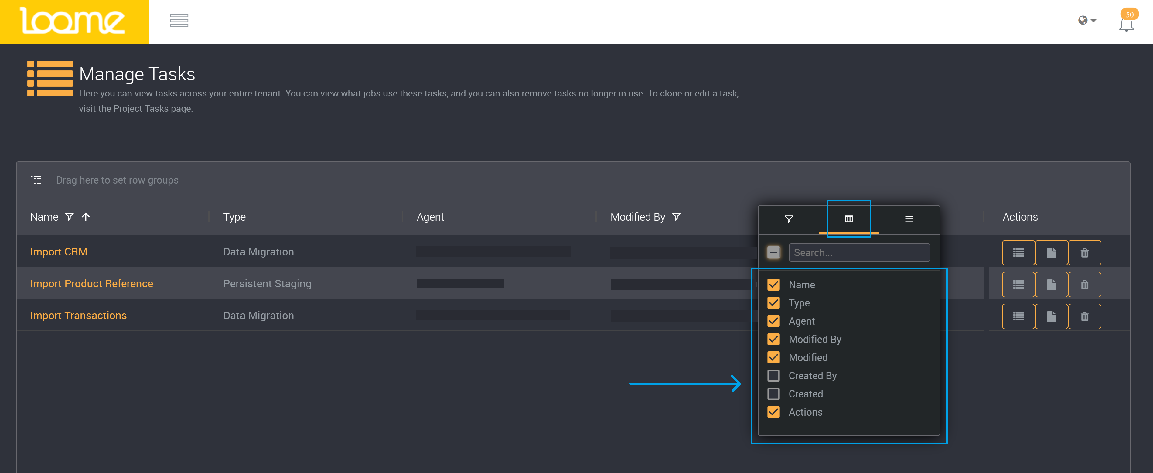Open the globe language dropdown
The image size is (1153, 473).
pos(1087,21)
